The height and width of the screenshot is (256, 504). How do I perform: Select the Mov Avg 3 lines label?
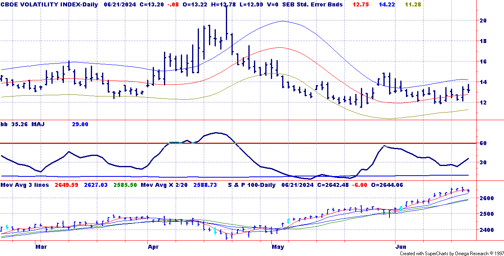point(25,185)
